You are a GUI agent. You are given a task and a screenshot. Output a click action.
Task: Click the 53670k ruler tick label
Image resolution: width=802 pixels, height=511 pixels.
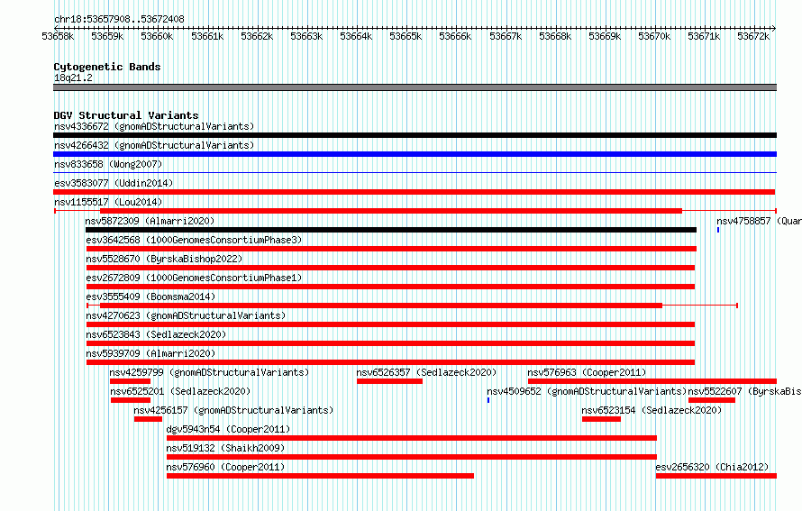[654, 36]
